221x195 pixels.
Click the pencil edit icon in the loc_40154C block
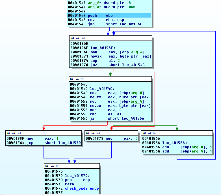pos(77,79)
